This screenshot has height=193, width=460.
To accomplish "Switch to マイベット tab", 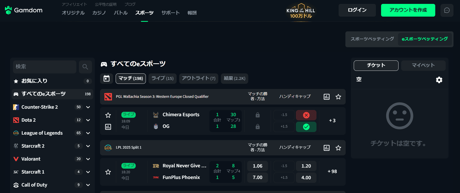I will 423,65.
